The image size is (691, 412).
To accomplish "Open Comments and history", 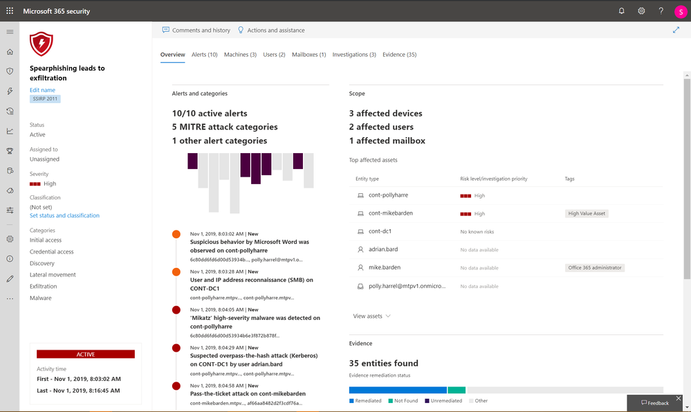I will (x=196, y=30).
